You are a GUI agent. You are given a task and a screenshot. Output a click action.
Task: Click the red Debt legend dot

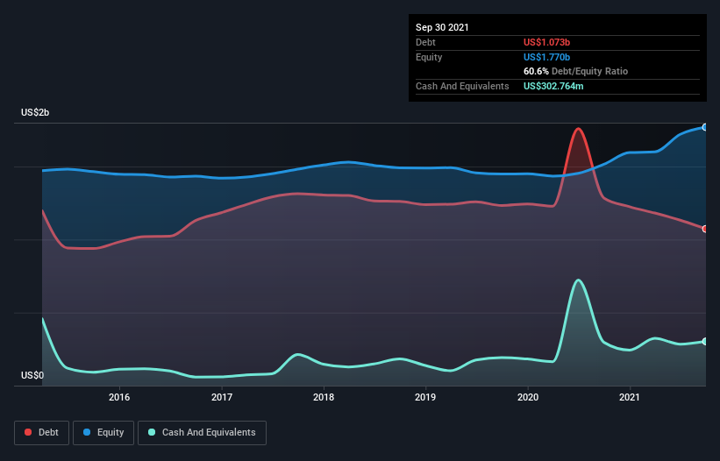pyautogui.click(x=28, y=432)
